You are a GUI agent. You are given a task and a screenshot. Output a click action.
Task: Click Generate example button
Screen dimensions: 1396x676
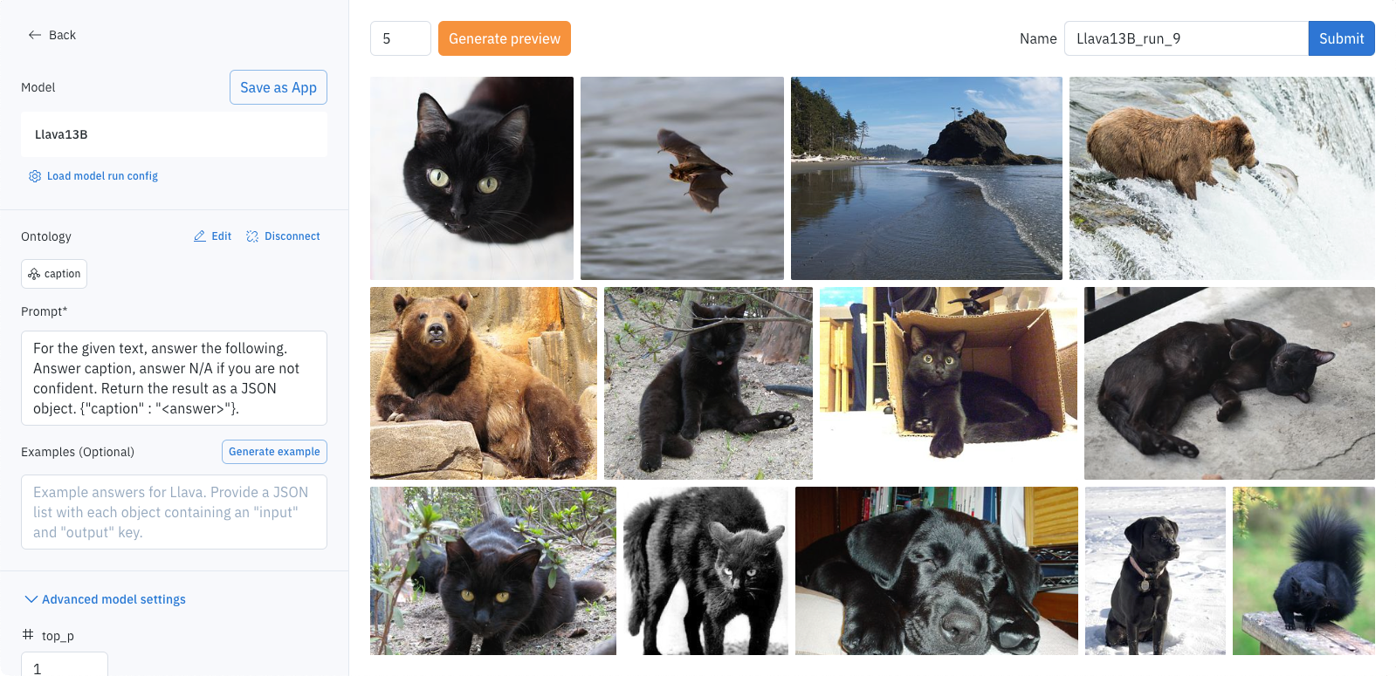[274, 452]
